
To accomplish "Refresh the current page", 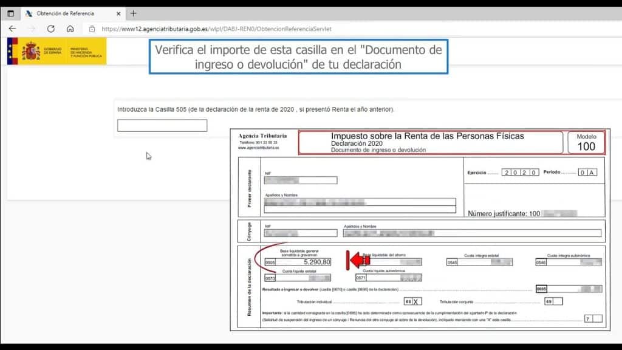I will [x=50, y=27].
